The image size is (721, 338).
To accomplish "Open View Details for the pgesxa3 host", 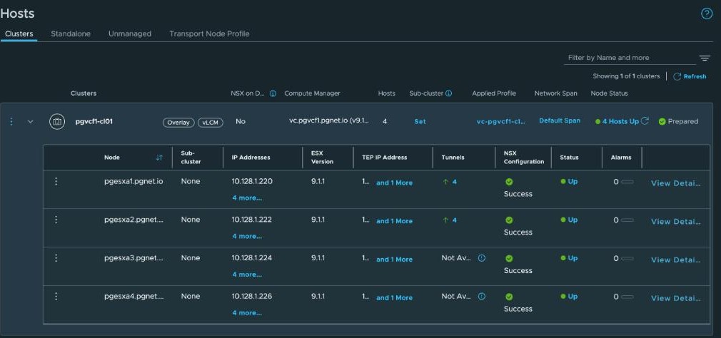I will [675, 260].
